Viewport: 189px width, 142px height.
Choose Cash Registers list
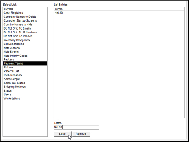25,13
